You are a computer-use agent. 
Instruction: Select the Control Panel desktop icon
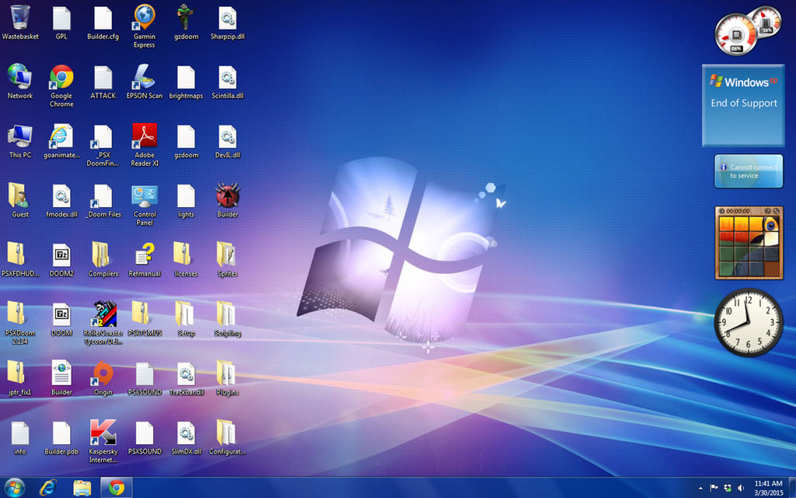click(x=144, y=205)
